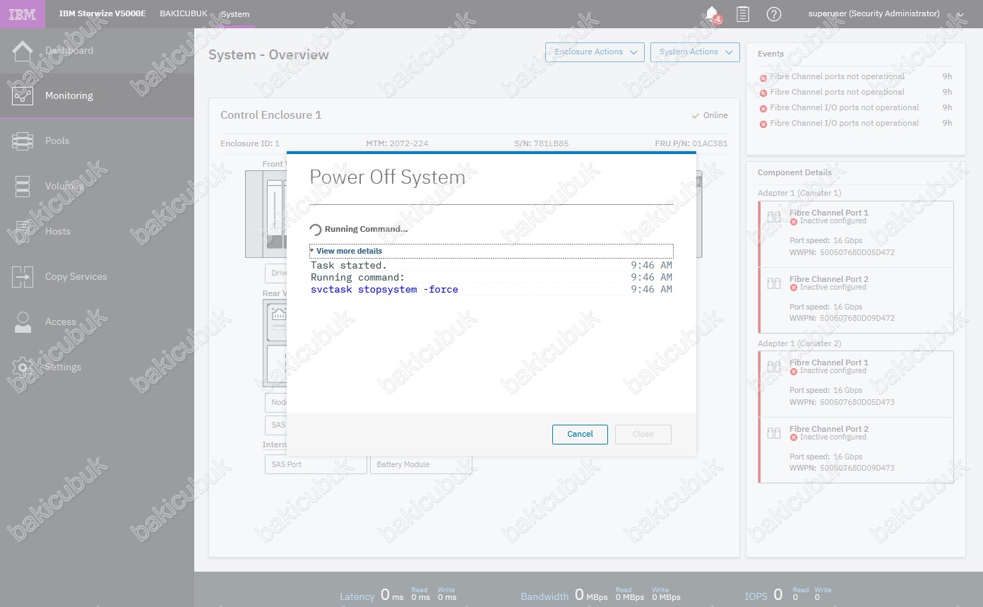
Task: Click second Fibre Channel ports not operational event
Action: pyautogui.click(x=837, y=92)
